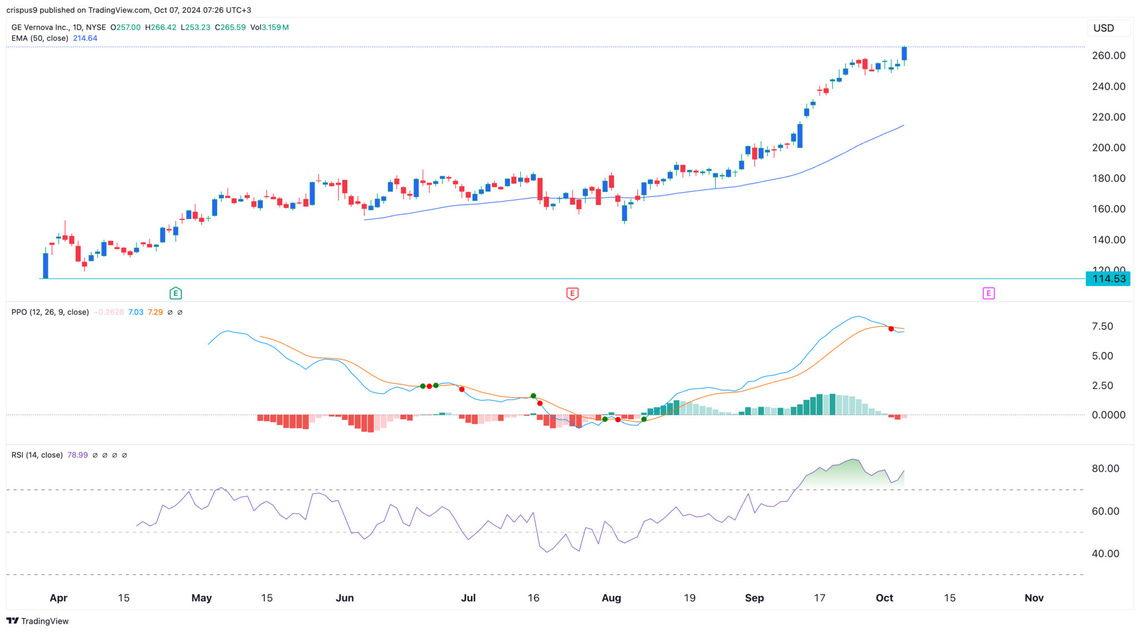Viewport: 1140px width, 632px height.
Task: Expand the PPO (12, 26, 9, close) legend
Action: click(x=50, y=312)
